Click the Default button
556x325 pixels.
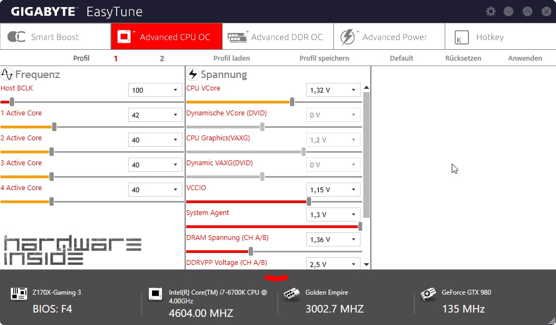[401, 58]
